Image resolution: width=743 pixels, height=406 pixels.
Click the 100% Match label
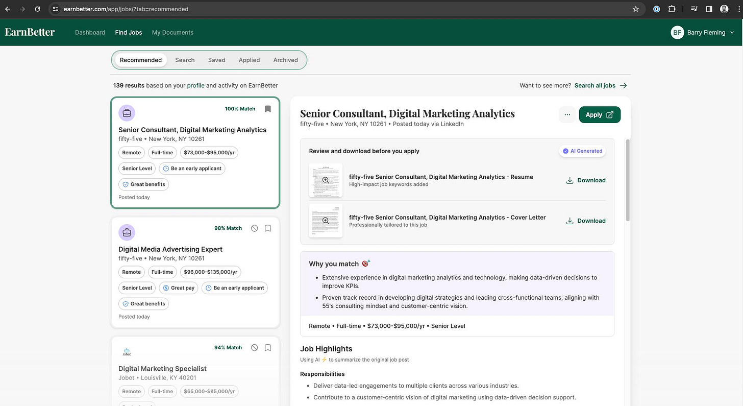(240, 109)
